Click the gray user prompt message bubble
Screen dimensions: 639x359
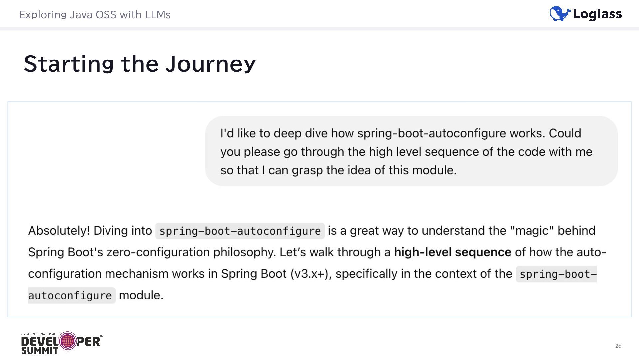(411, 151)
